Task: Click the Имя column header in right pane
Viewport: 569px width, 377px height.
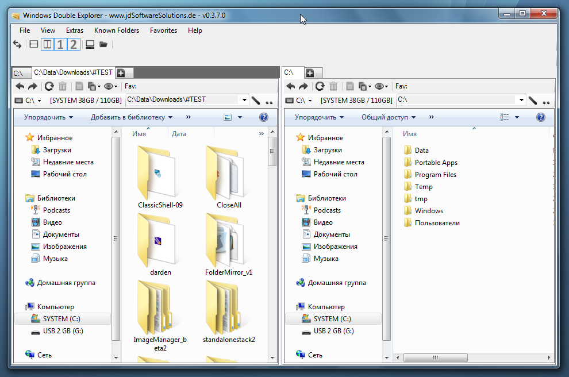Action: [409, 134]
